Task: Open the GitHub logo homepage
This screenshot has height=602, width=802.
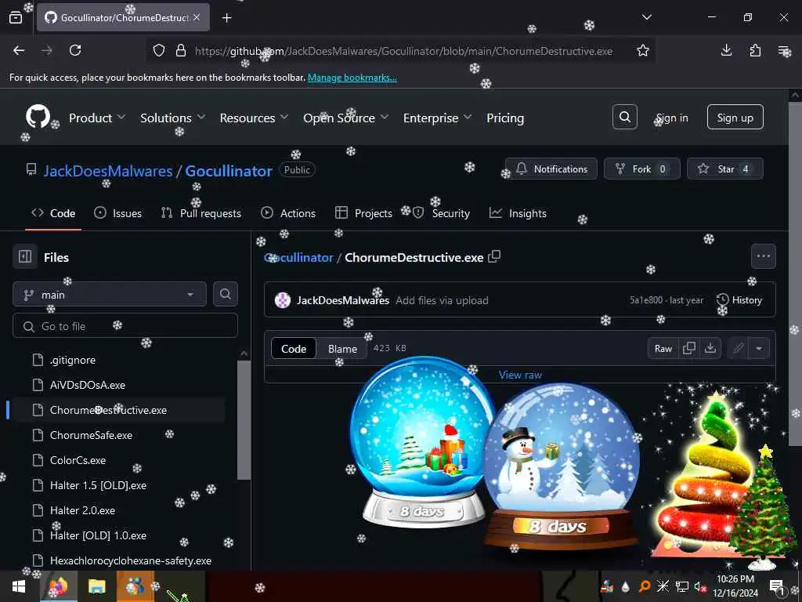Action: pos(38,117)
